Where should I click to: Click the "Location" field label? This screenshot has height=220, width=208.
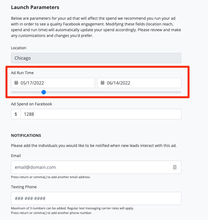pos(19,48)
